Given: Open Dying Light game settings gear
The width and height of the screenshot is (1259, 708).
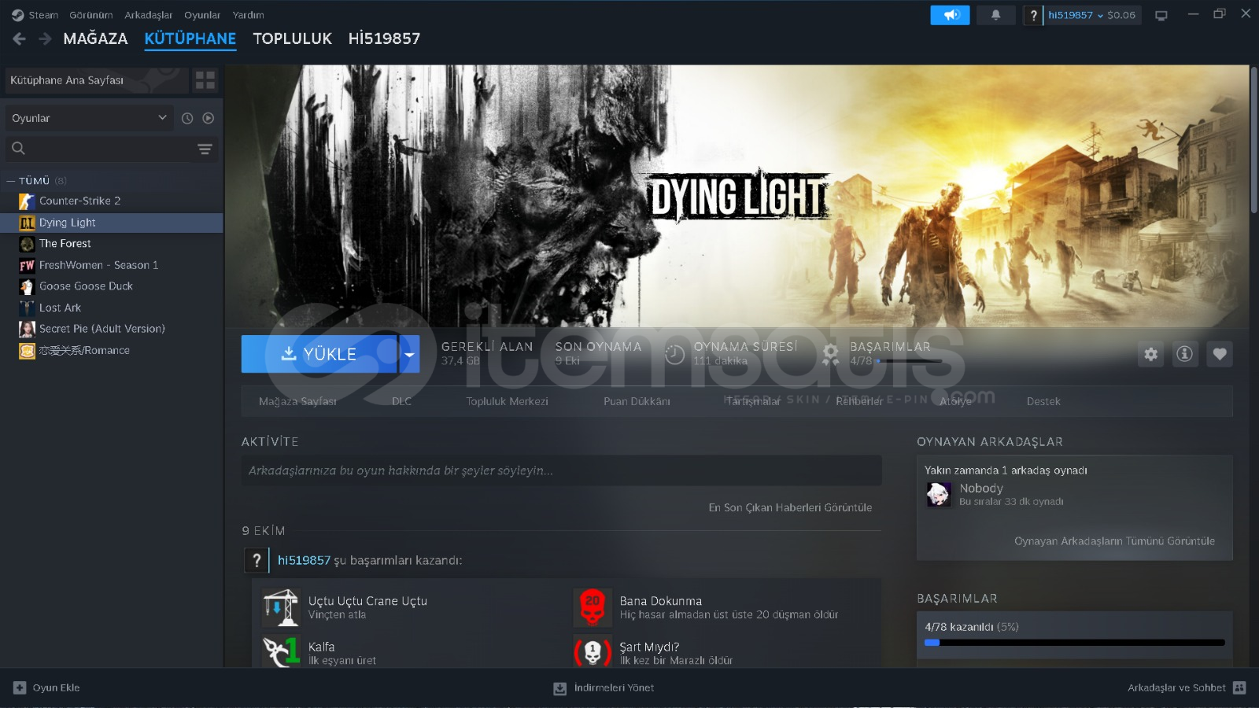Looking at the screenshot, I should tap(1150, 354).
